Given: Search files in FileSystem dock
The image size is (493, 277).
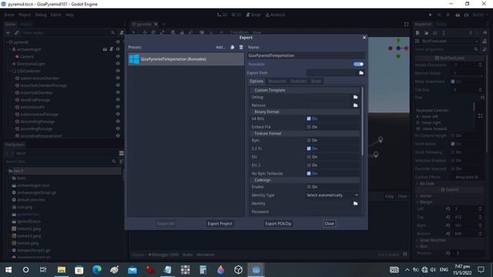Looking at the screenshot, I should pyautogui.click(x=59, y=162).
